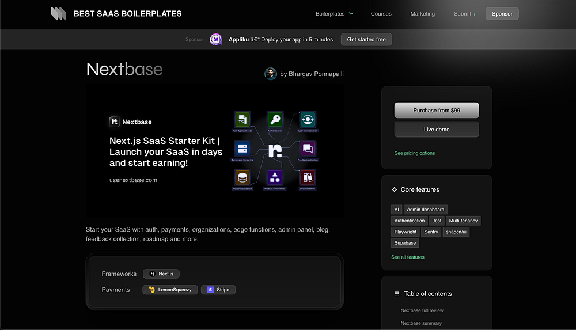Click the Core features heading
576x330 pixels.
(420, 189)
